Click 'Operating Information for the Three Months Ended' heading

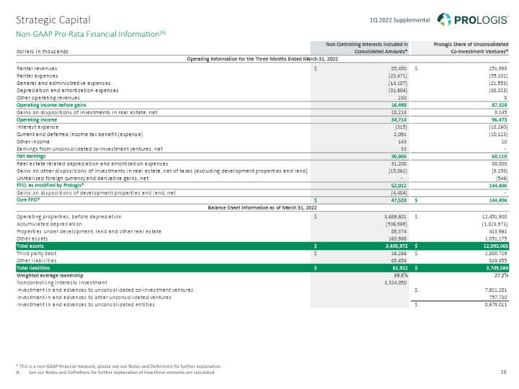click(262, 59)
